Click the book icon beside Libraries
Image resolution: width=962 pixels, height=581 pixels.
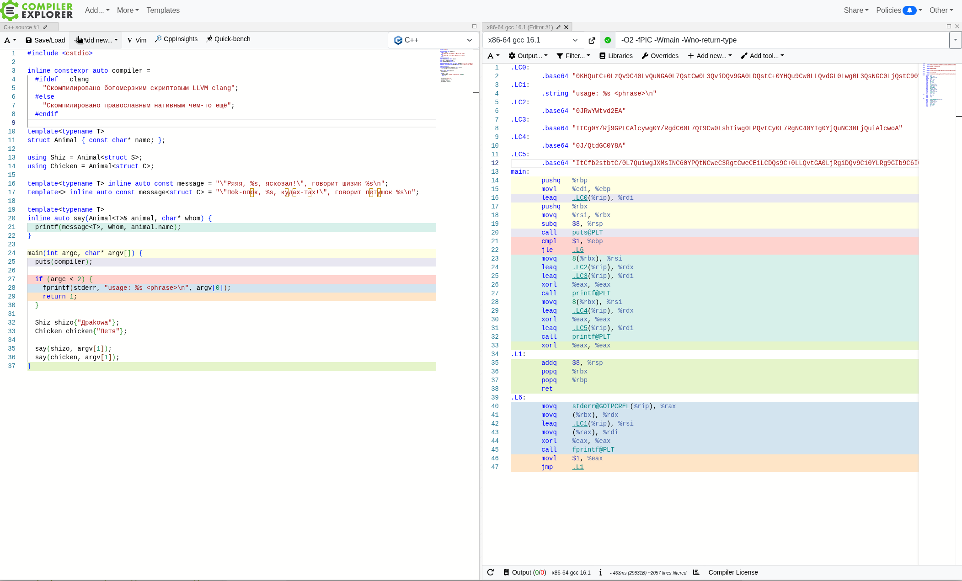point(602,56)
